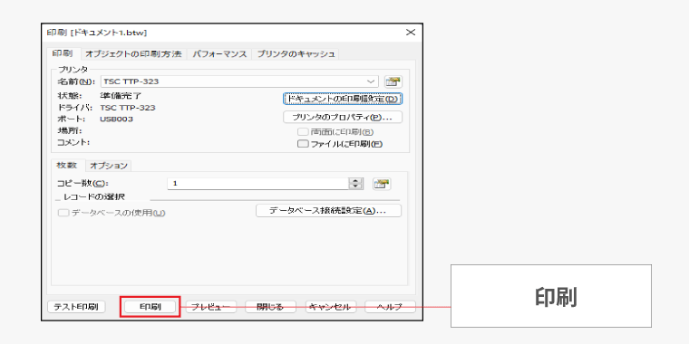Screen dimensions: 689x344
Task: Select the 枚数 sub-tab
Action: point(67,165)
